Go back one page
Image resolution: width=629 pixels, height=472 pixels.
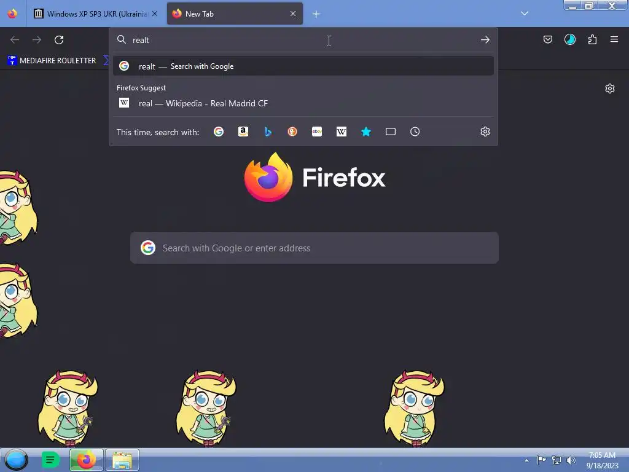pos(15,40)
